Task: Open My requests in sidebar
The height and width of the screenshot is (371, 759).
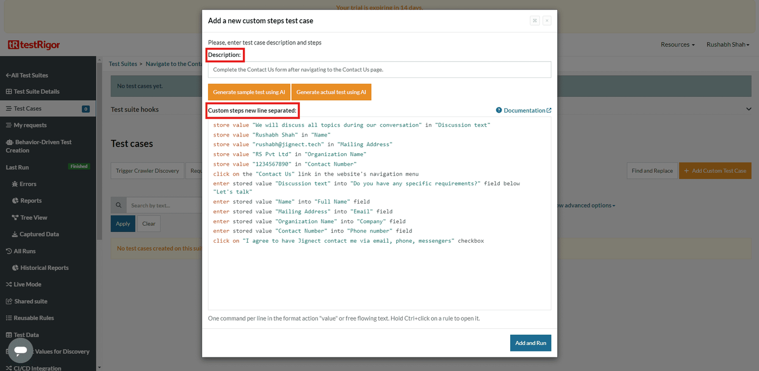Action: (x=26, y=125)
